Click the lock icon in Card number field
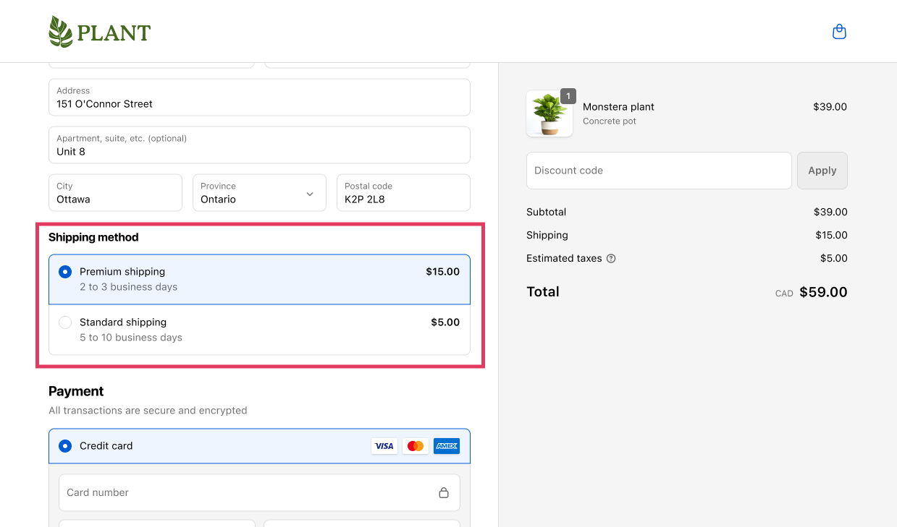The width and height of the screenshot is (897, 527). tap(444, 492)
